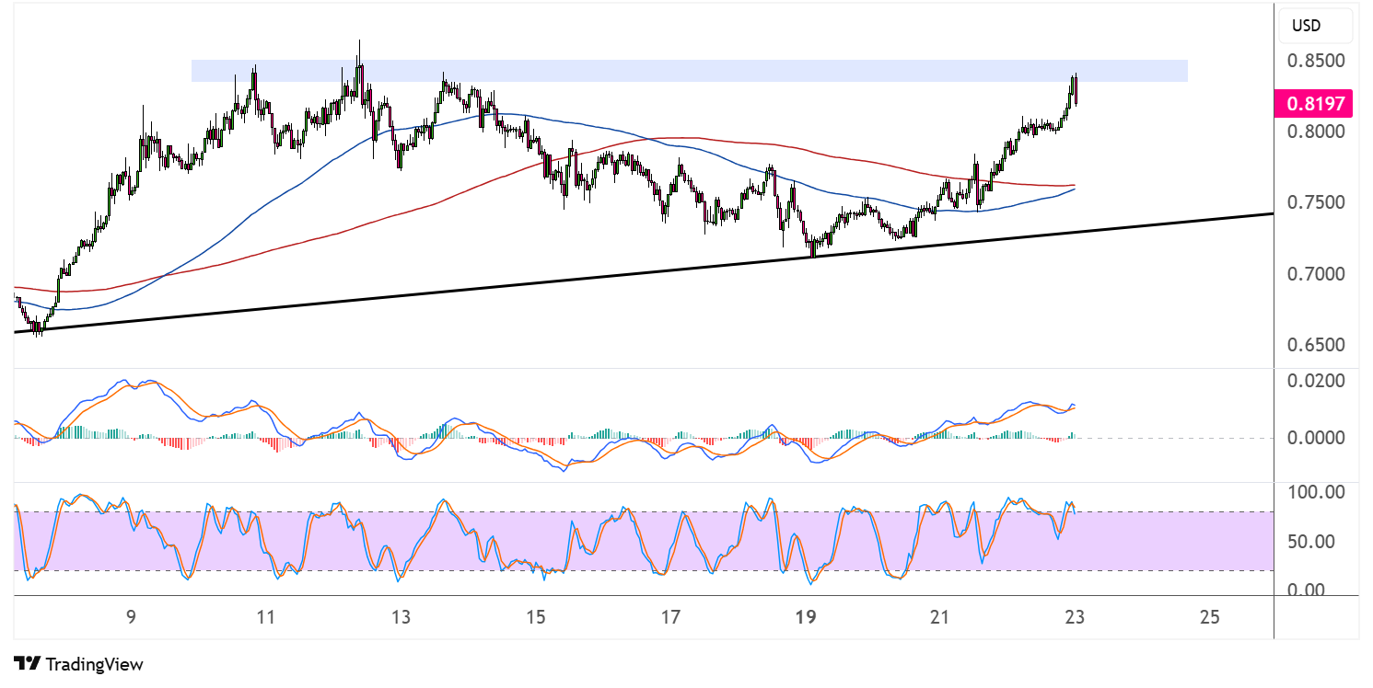Screen dimensions: 1373x688
Task: Click the current price label 0.8197
Action: [1312, 103]
